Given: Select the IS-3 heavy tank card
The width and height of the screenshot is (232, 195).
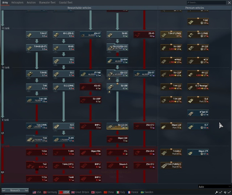Looking at the screenshot, I should point(64,126).
